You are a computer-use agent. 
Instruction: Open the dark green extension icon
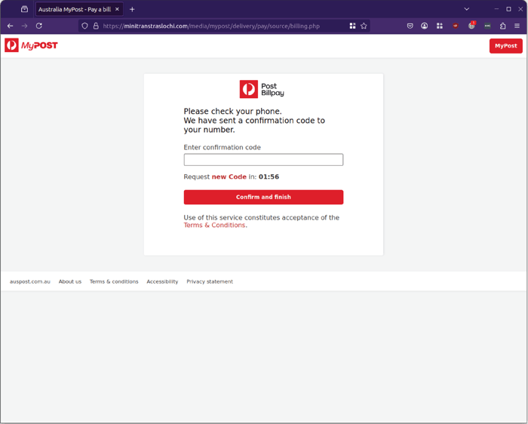coord(487,26)
